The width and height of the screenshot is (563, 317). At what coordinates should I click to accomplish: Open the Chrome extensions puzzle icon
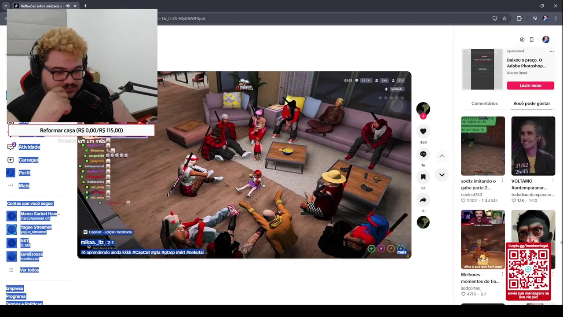(519, 18)
